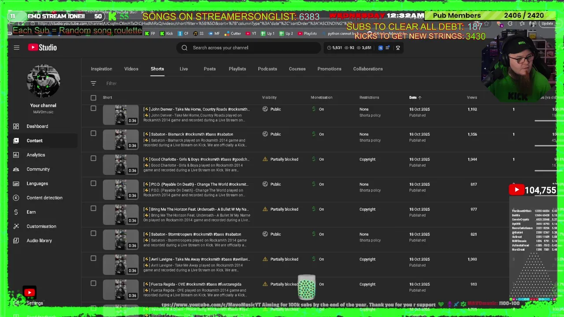Tick checkbox for Sabaton Stormtroopers short
The width and height of the screenshot is (564, 317).
(x=93, y=233)
